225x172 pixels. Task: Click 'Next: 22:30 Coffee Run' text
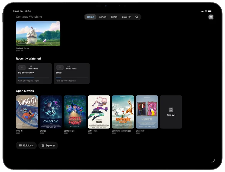pyautogui.click(x=66, y=81)
